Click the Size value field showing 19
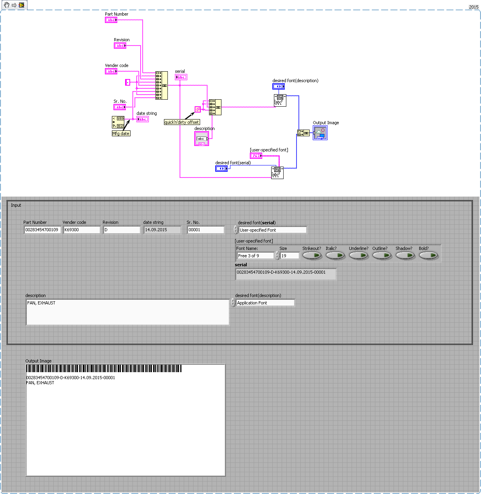Image resolution: width=481 pixels, height=494 pixels. (x=290, y=256)
